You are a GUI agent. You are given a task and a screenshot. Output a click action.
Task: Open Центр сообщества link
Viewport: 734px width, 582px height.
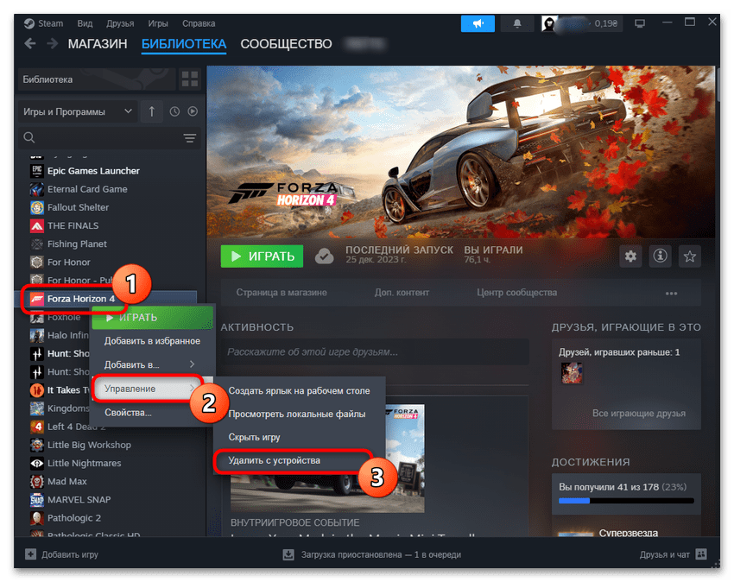516,293
